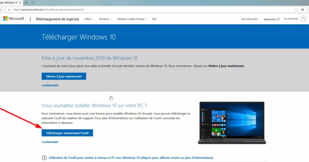Image resolution: width=309 pixels, height=162 pixels.
Task: Click Se connecter link
Action: (x=291, y=19)
